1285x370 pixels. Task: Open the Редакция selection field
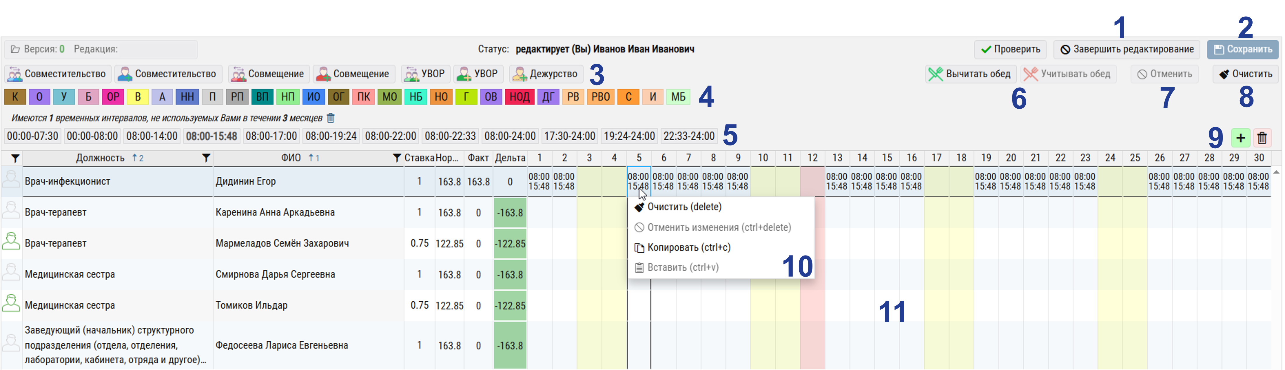click(158, 49)
